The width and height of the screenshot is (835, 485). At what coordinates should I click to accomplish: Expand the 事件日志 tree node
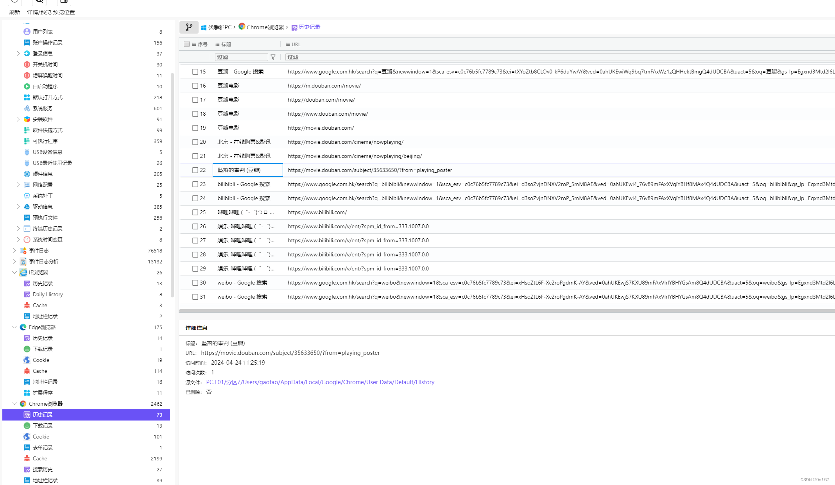[14, 251]
